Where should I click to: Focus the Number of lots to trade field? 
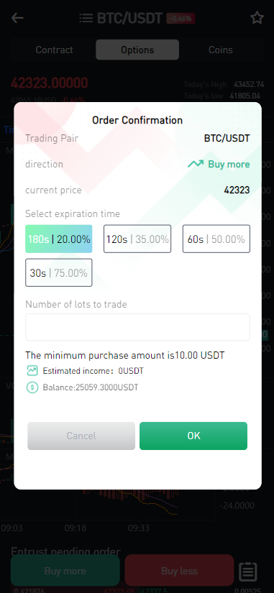tap(137, 327)
